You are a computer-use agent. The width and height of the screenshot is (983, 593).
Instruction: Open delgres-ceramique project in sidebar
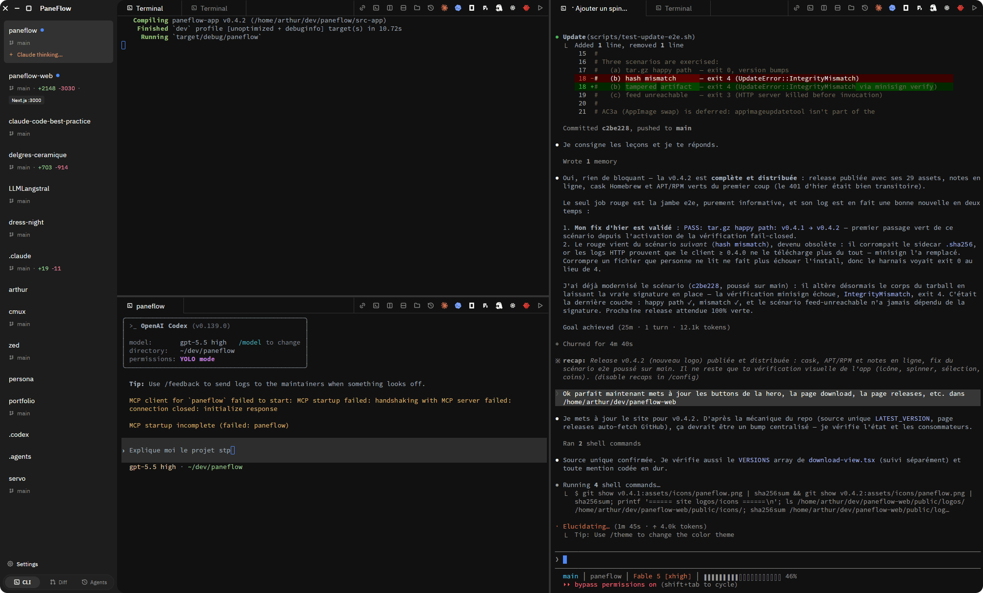pos(59,161)
